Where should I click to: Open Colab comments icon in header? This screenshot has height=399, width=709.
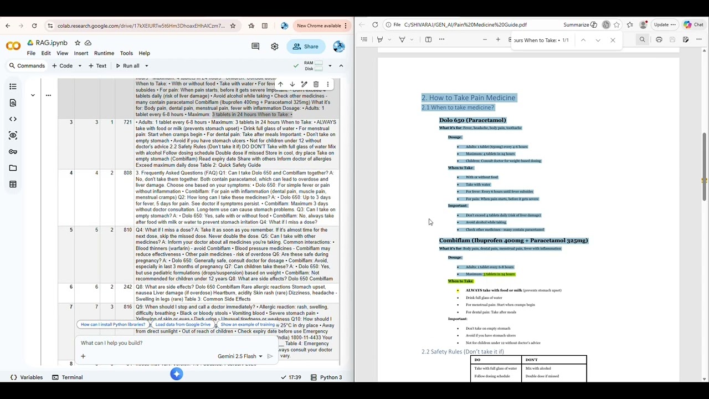tap(255, 47)
